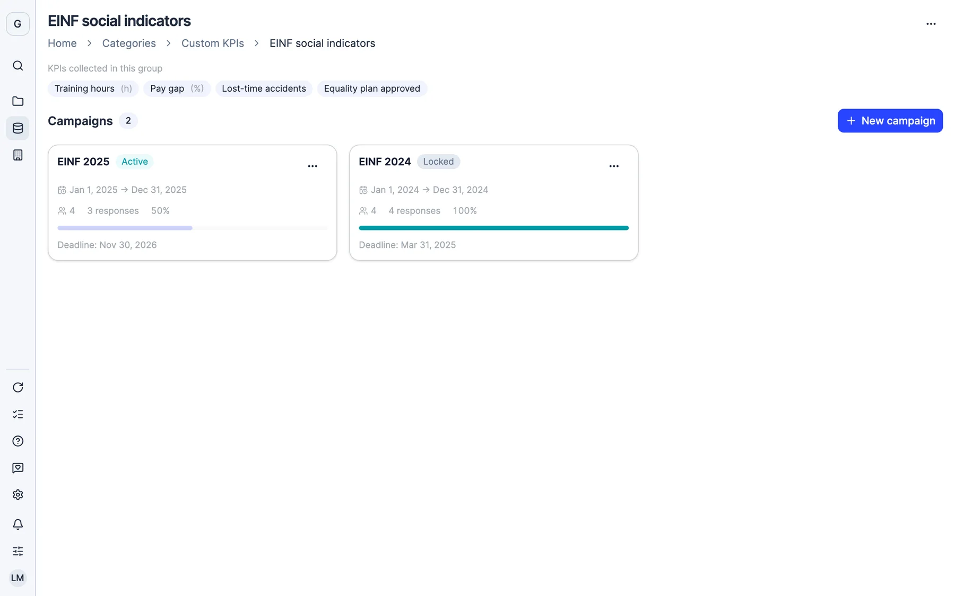Open the EINF 2025 campaign title
Image resolution: width=955 pixels, height=596 pixels.
pos(83,162)
